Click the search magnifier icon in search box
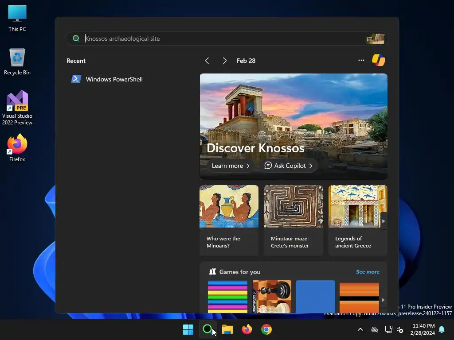Screen dimensions: 454x340 coord(76,39)
